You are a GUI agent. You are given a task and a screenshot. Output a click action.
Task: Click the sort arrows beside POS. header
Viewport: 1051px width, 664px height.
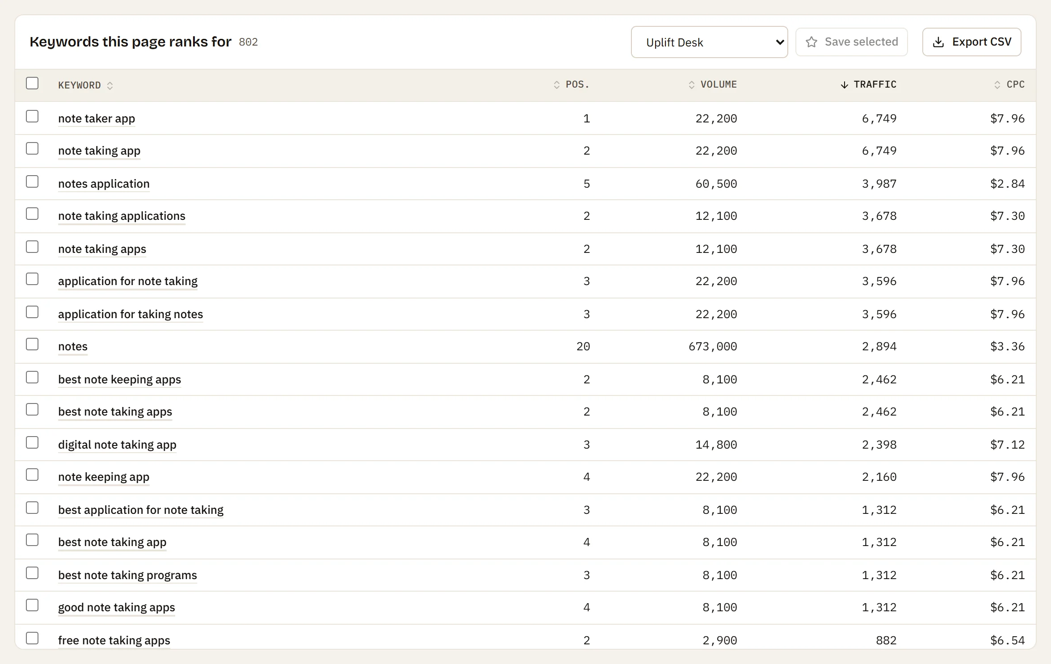coord(557,85)
